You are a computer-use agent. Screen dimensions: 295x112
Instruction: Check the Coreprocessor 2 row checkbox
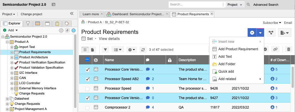[87, 108]
